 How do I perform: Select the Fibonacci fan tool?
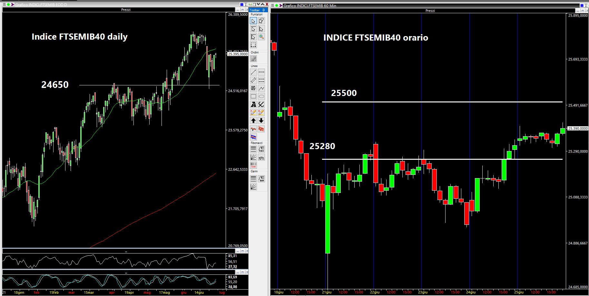pos(253,157)
